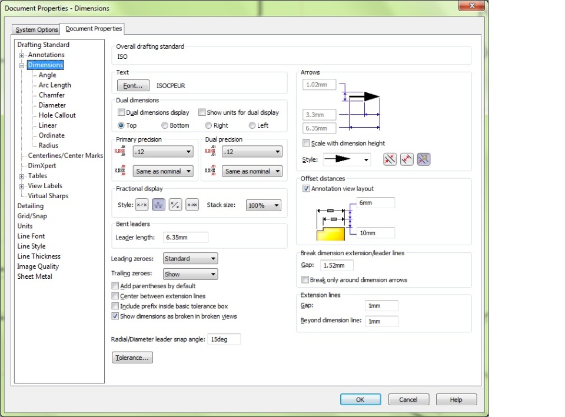Select Diameter tree item
This screenshot has height=417, width=565.
point(52,105)
